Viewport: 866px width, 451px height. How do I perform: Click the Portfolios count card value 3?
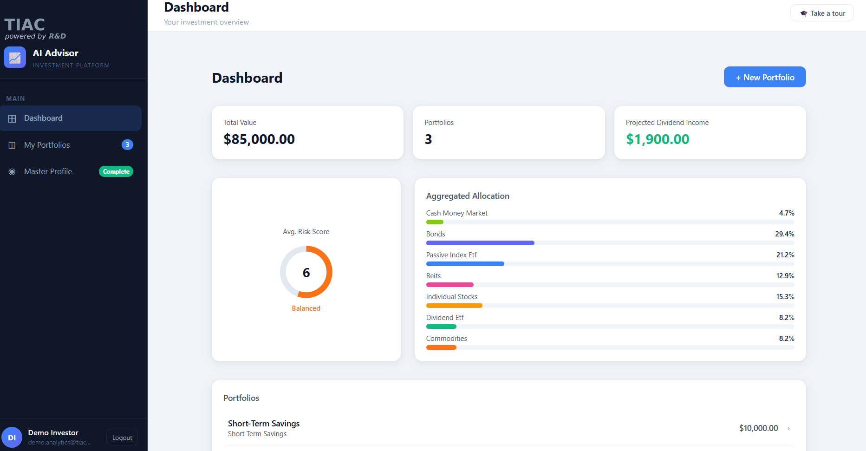[x=428, y=139]
